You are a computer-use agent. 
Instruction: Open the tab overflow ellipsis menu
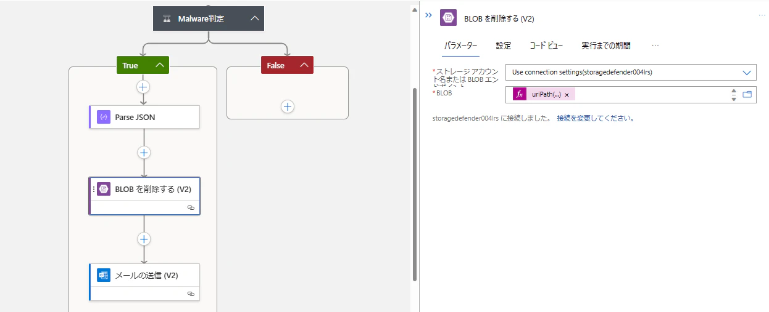coord(655,46)
